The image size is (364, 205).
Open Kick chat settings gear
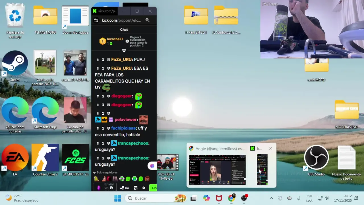(x=144, y=188)
